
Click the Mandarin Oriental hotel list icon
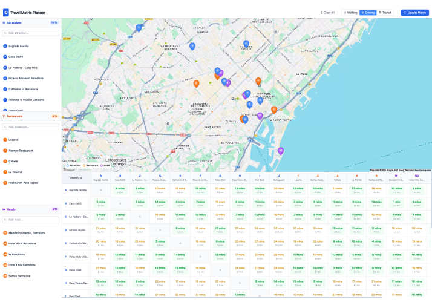coord(5,232)
